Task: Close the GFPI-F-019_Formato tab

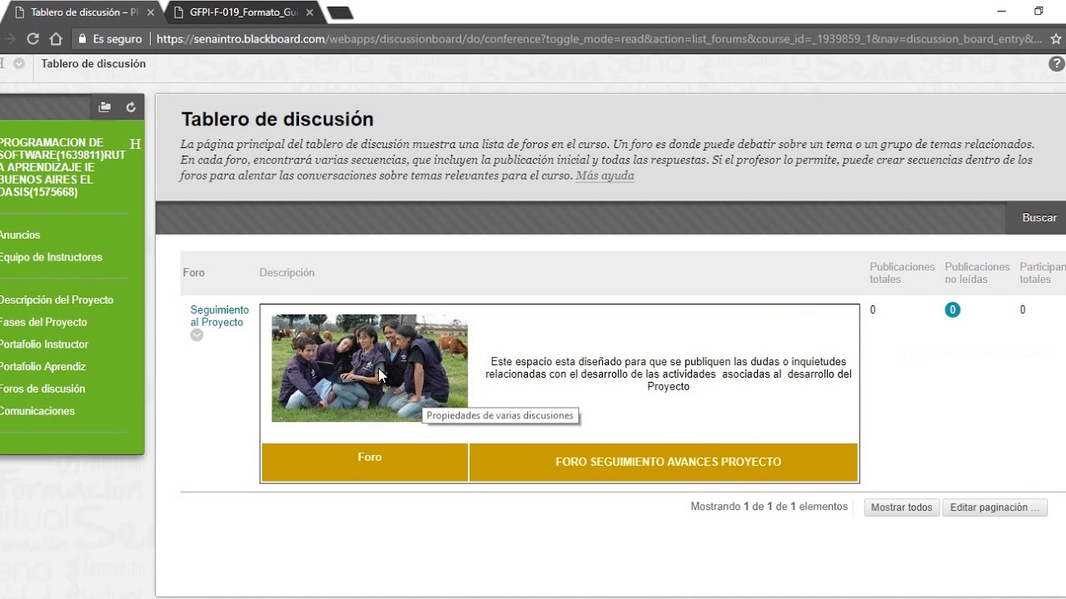Action: click(x=309, y=12)
